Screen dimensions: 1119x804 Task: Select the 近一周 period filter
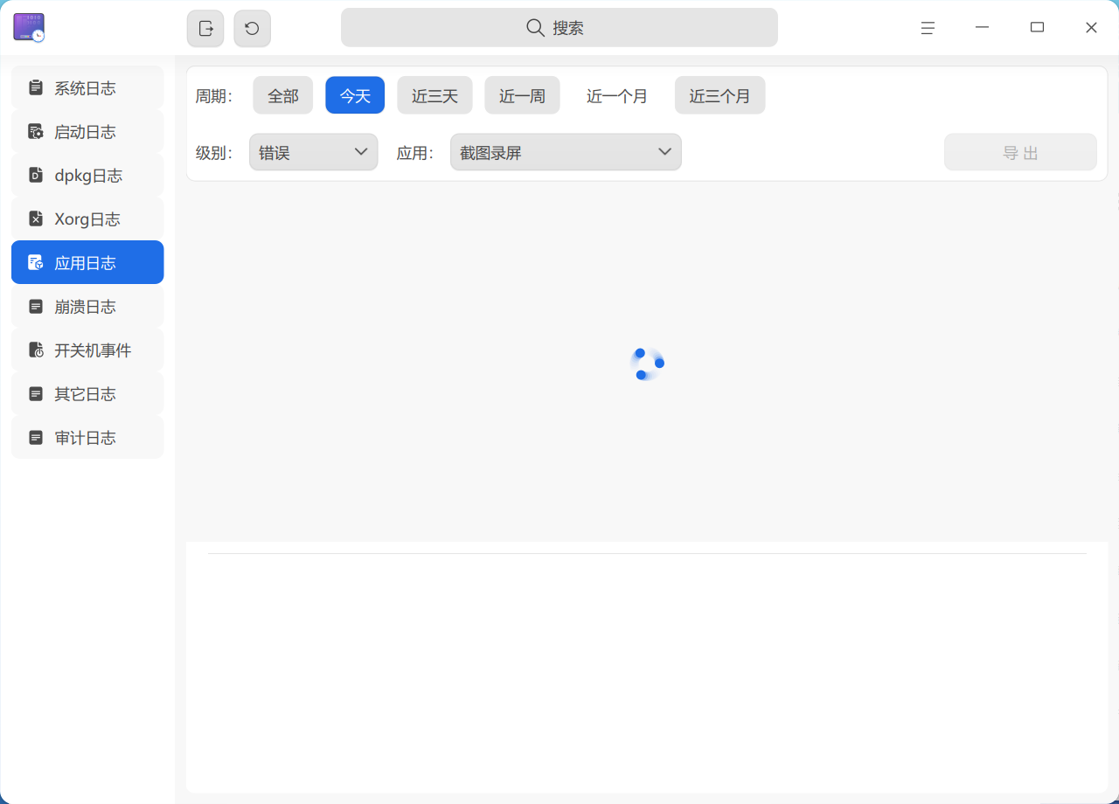[522, 95]
